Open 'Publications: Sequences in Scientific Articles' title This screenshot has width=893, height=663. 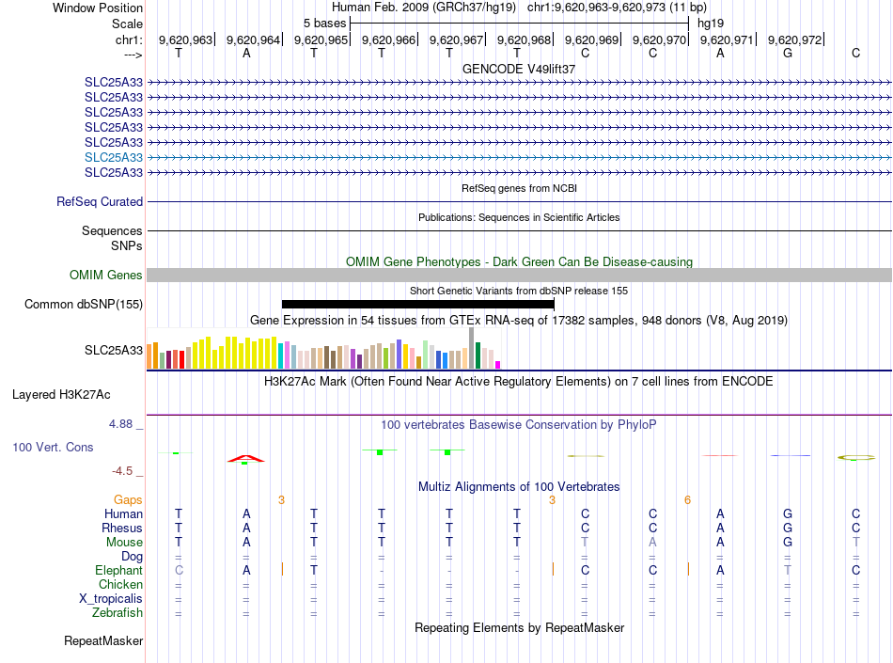coord(519,217)
